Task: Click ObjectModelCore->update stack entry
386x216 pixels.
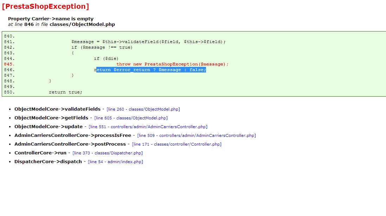Action: [49, 126]
